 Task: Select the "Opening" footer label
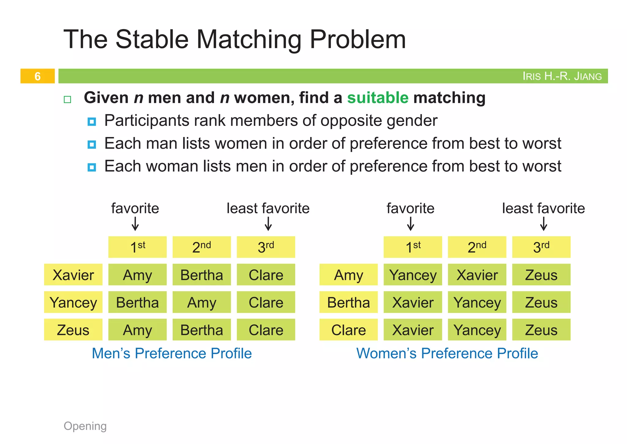click(85, 426)
